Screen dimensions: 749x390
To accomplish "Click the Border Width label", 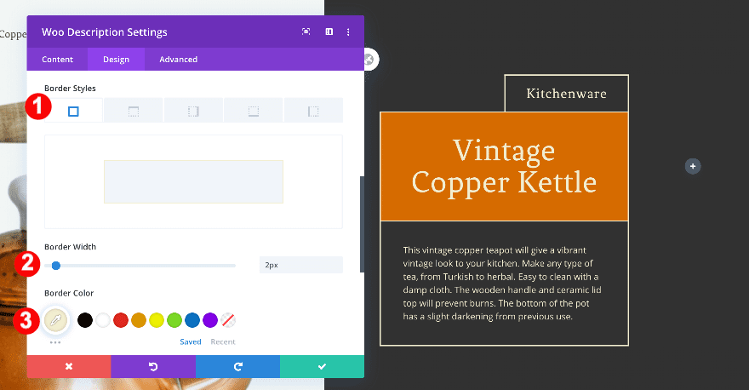I will pyautogui.click(x=70, y=247).
